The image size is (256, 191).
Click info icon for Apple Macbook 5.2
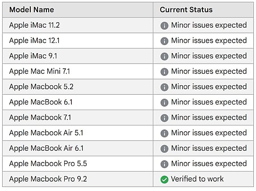pyautogui.click(x=164, y=87)
